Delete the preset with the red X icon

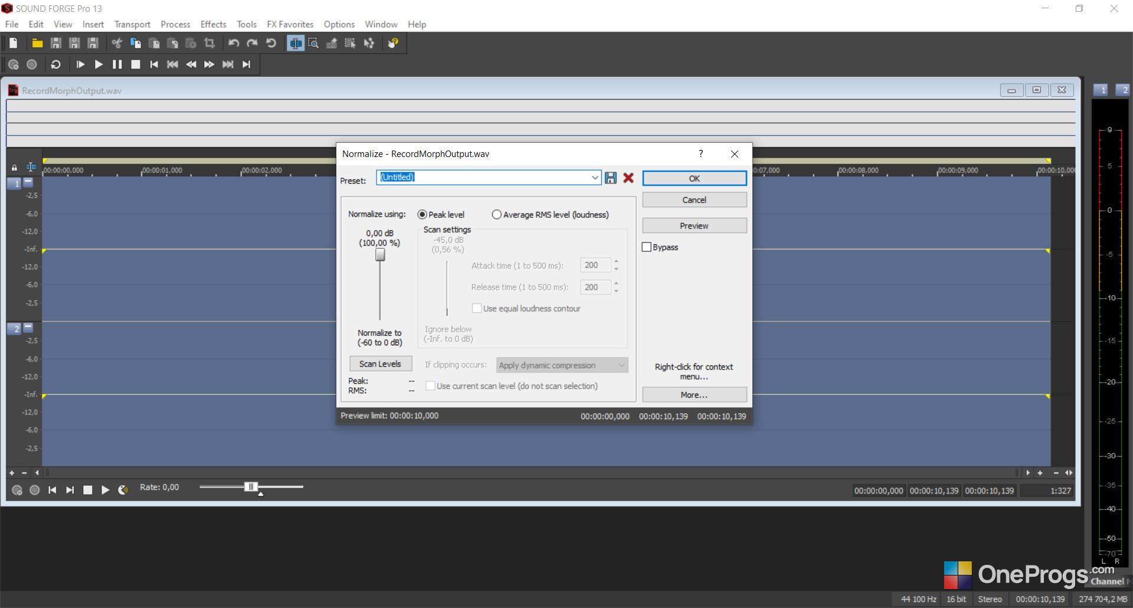point(628,178)
